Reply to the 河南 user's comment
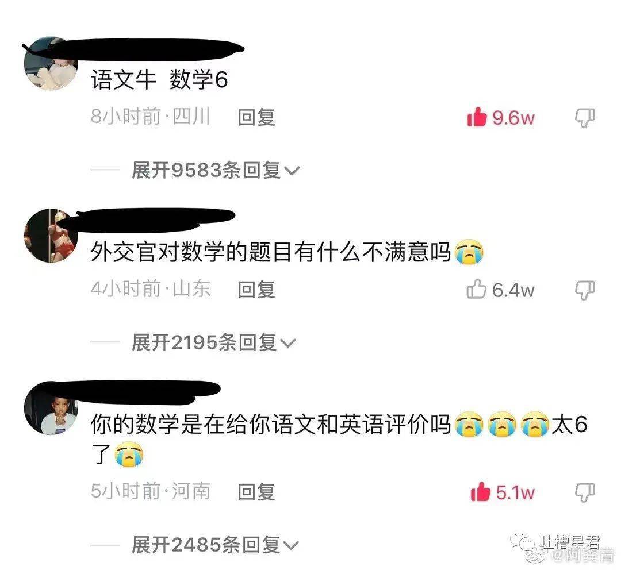Screen dimensions: 621x570 [256, 492]
